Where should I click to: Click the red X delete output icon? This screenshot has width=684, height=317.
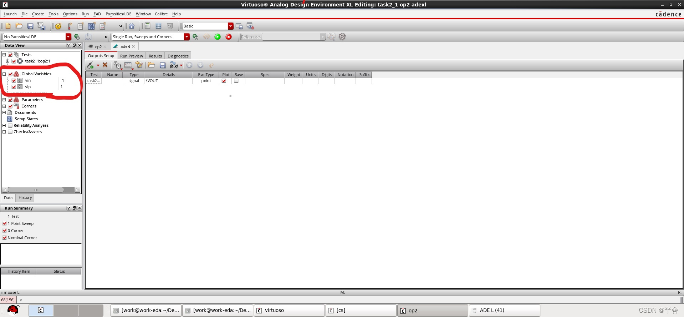105,65
